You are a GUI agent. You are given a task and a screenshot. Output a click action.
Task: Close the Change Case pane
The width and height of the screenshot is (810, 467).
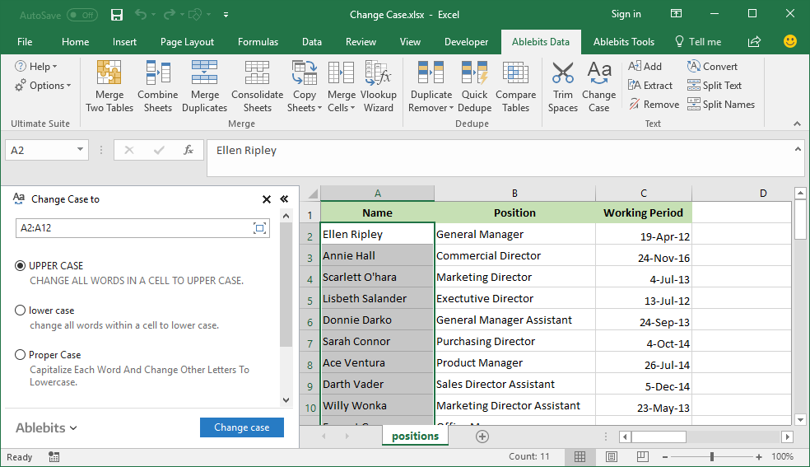[267, 198]
